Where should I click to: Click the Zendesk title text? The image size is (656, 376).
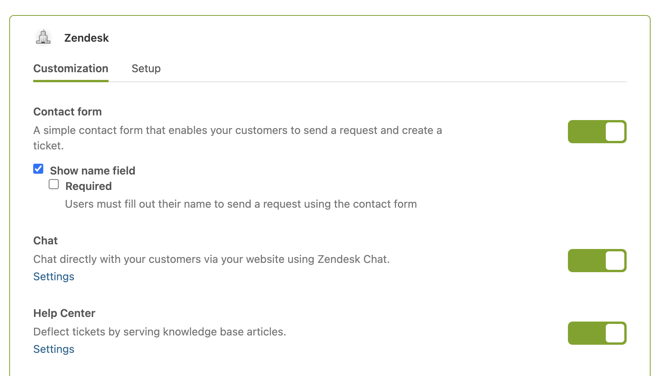87,38
